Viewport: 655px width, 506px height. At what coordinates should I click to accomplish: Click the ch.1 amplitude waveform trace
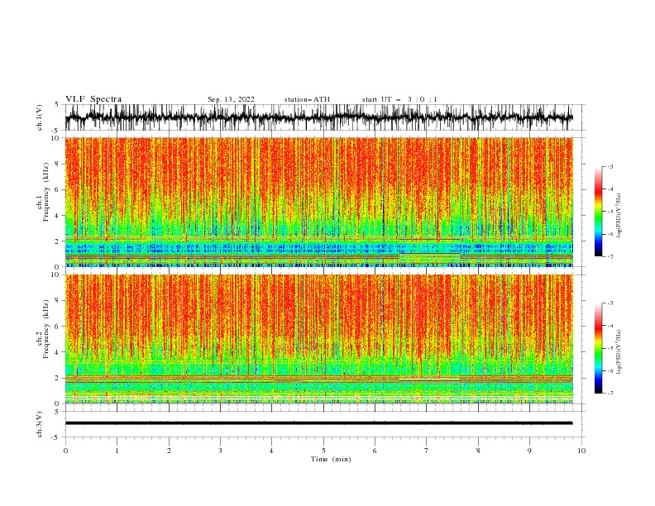pos(318,117)
